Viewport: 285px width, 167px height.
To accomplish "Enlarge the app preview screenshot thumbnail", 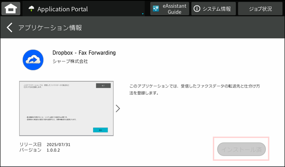I will pyautogui.click(x=66, y=109).
